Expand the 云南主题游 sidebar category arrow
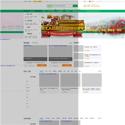Image resolution: width=125 pixels, height=125 pixels. coord(40,20)
